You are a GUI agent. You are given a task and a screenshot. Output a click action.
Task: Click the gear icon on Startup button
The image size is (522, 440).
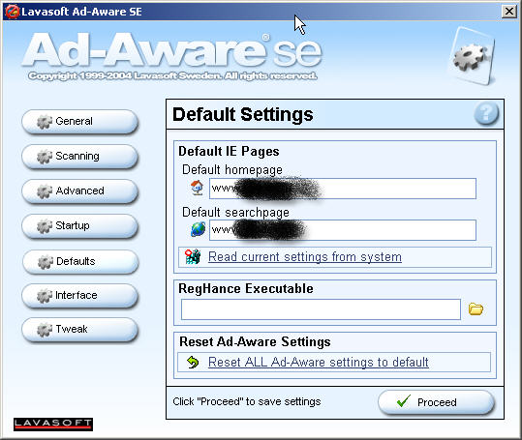pos(45,226)
